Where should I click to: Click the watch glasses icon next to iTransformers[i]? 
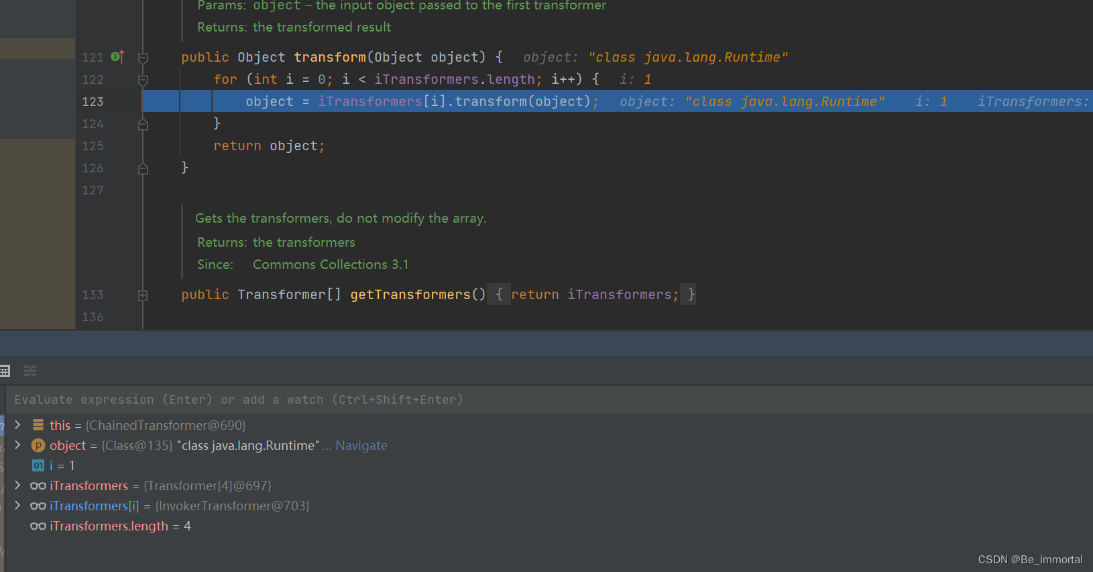click(x=38, y=506)
